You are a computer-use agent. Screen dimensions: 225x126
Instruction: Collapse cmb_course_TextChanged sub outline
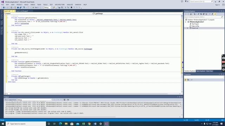coord(7,49)
